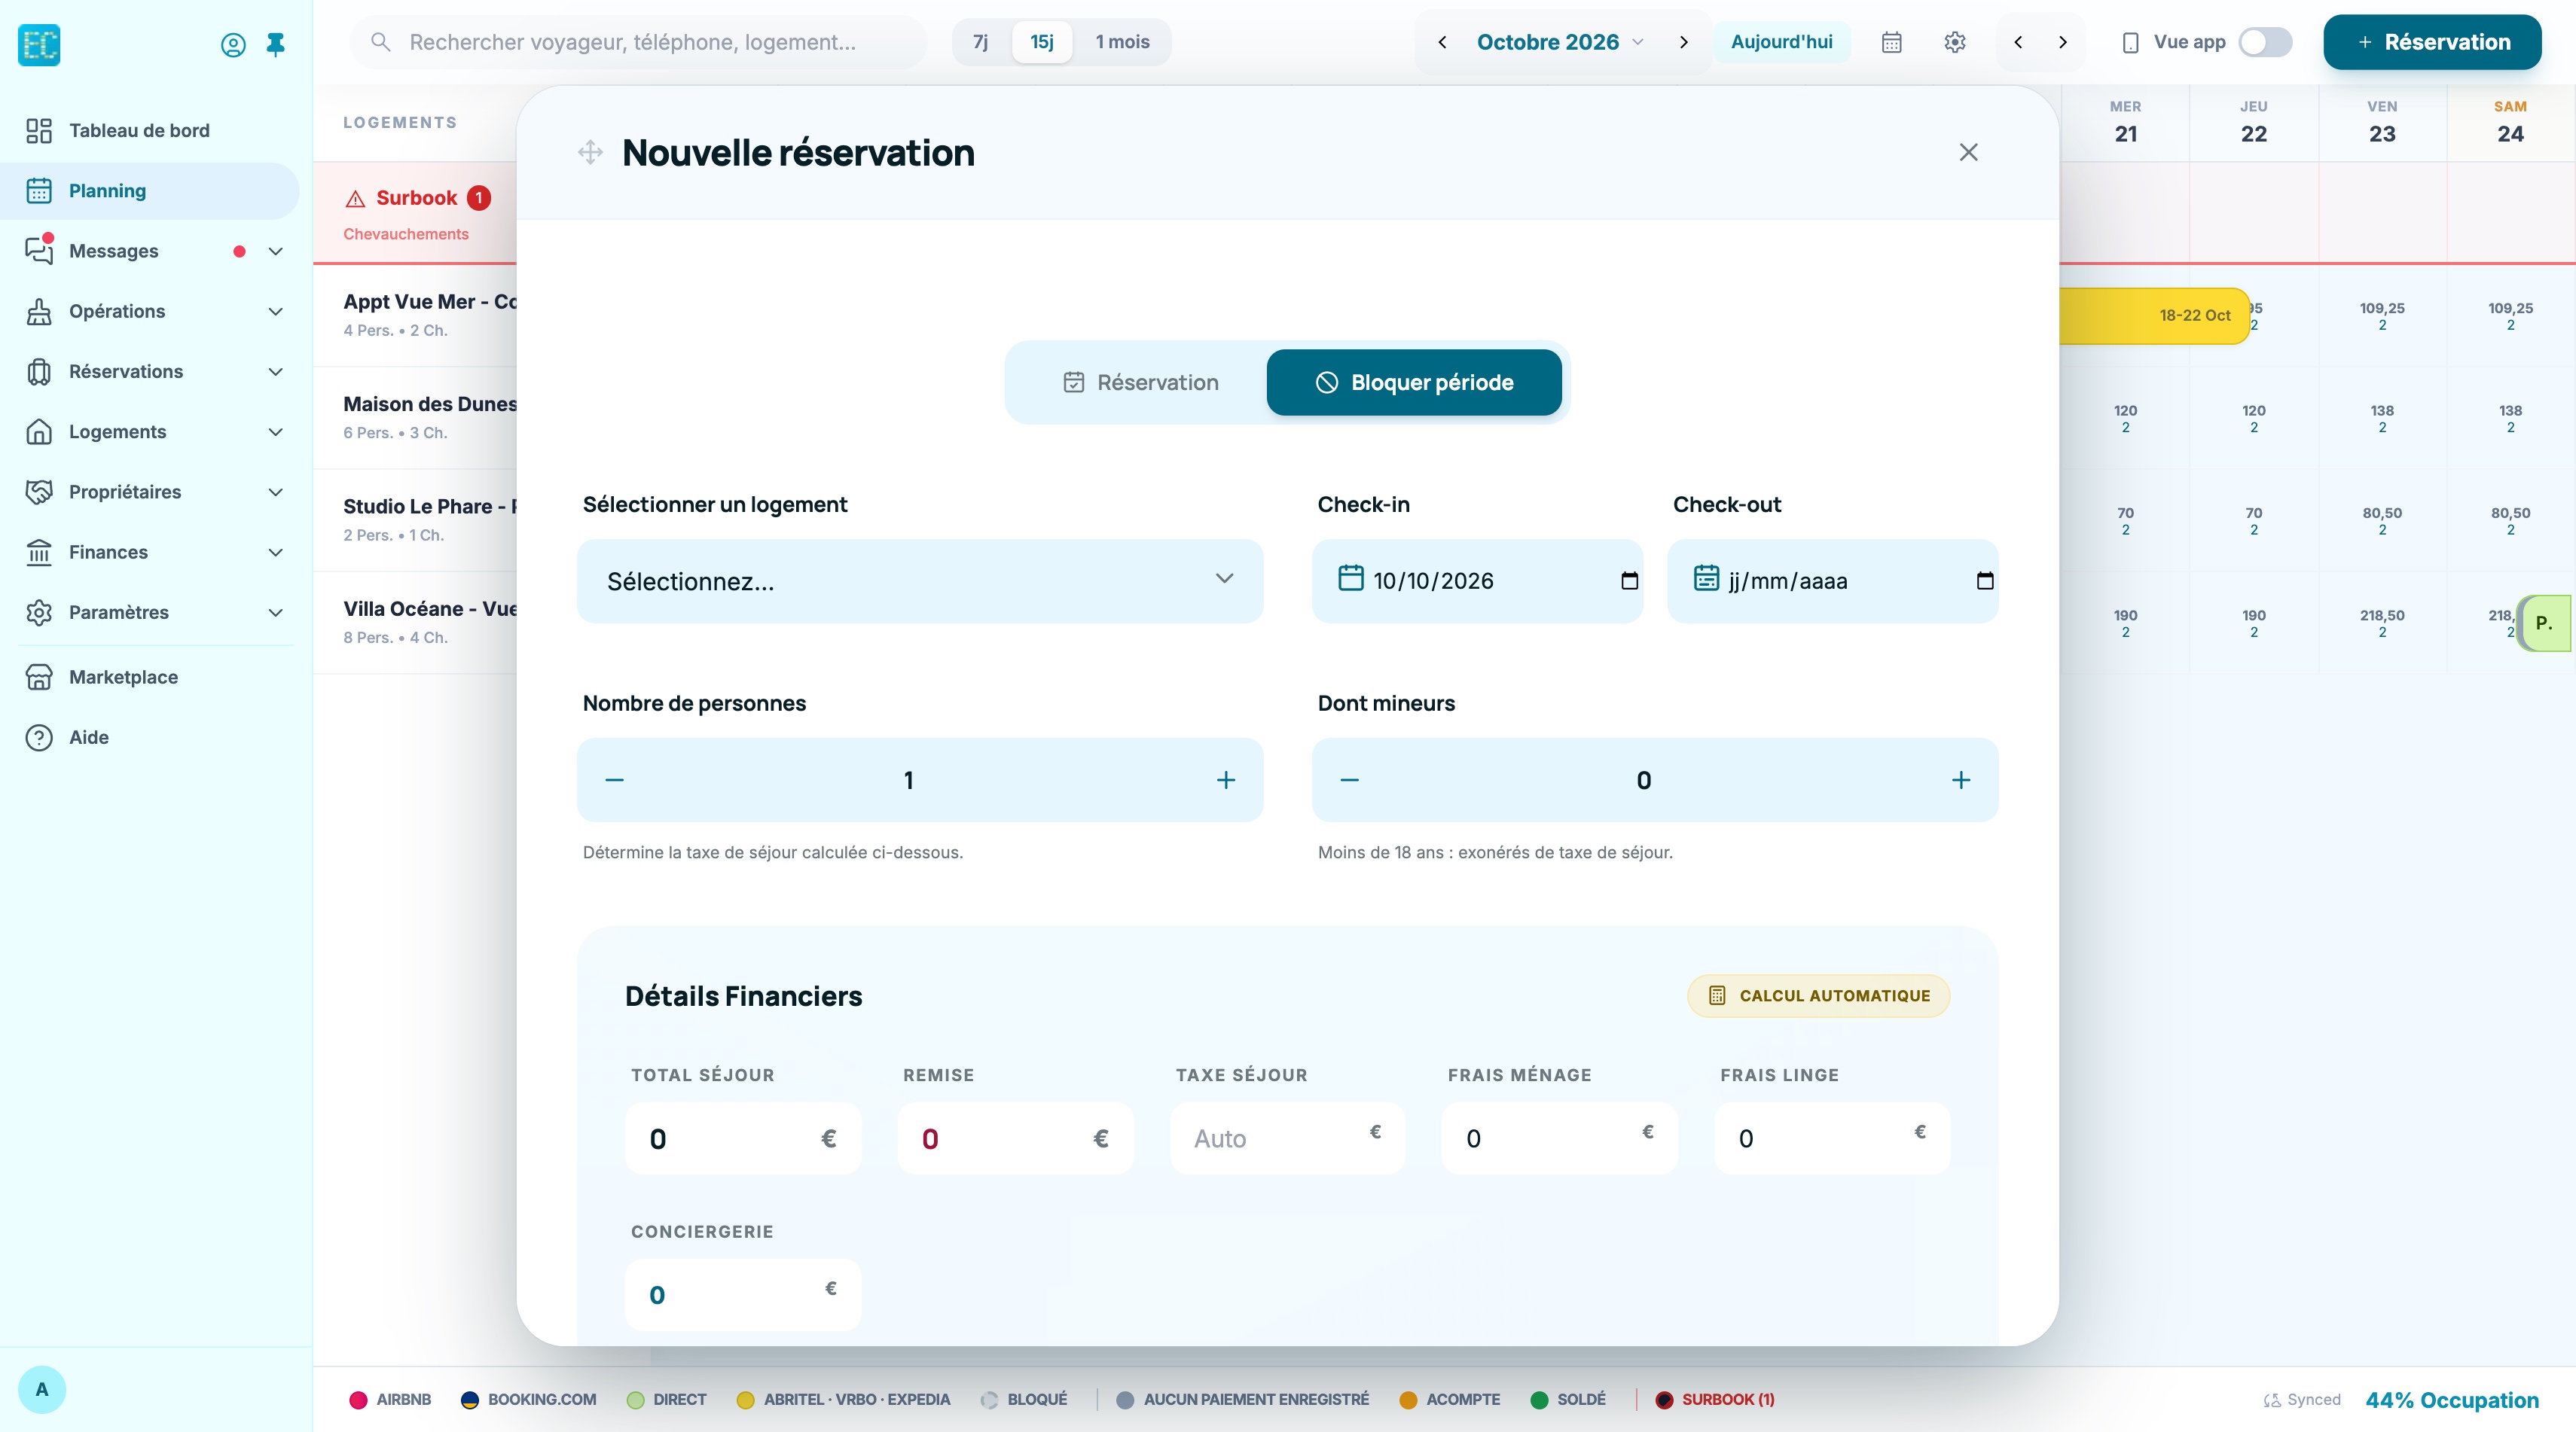Click the Surbook Chevauchements alert
This screenshot has height=1432, width=2576.
tap(415, 213)
